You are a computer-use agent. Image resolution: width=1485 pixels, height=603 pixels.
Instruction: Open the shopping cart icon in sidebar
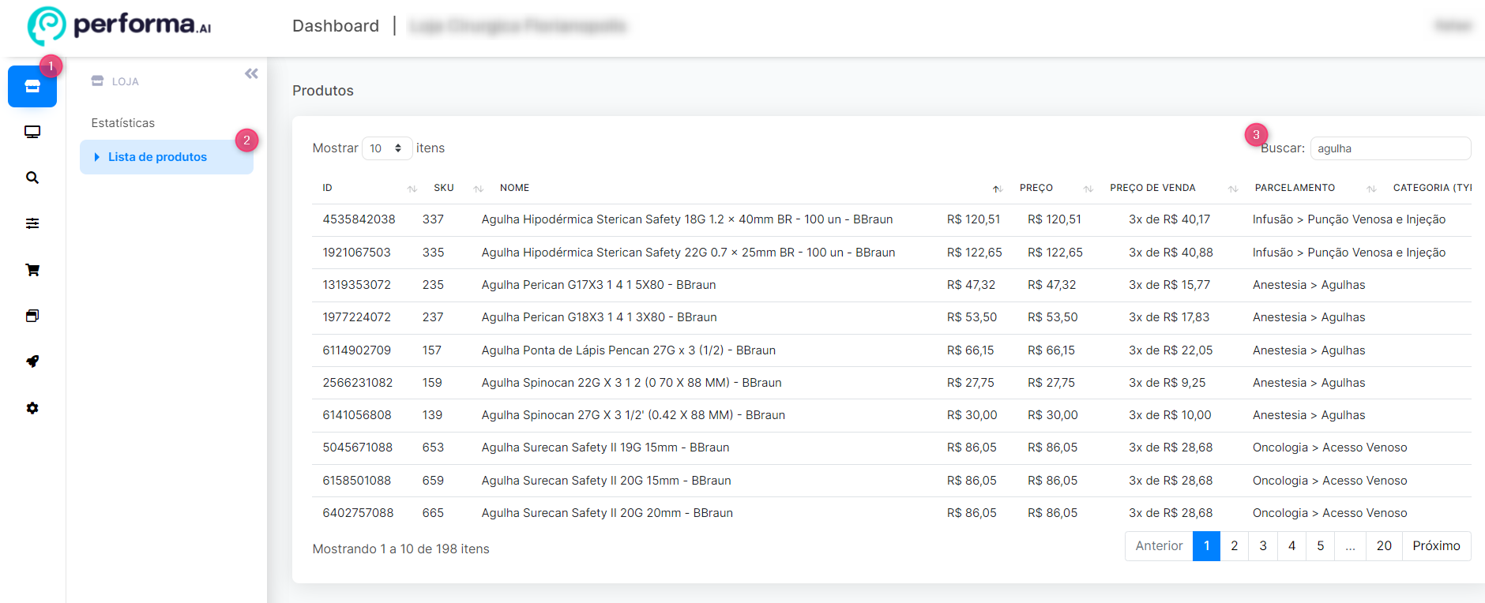click(x=32, y=270)
